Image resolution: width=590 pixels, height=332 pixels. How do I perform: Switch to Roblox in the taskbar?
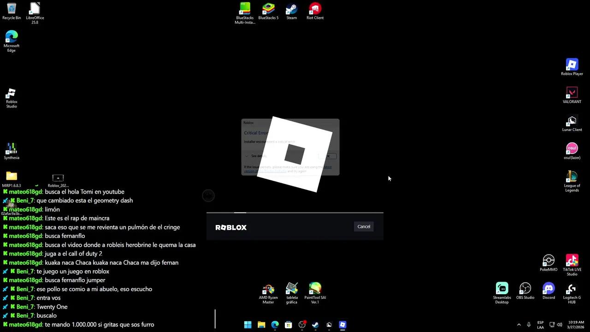pyautogui.click(x=342, y=325)
